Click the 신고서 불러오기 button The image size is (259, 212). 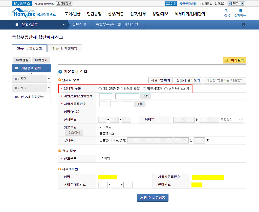[x=188, y=80]
